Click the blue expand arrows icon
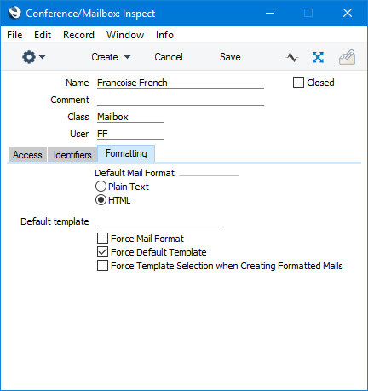This screenshot has height=391, width=368. click(x=318, y=57)
